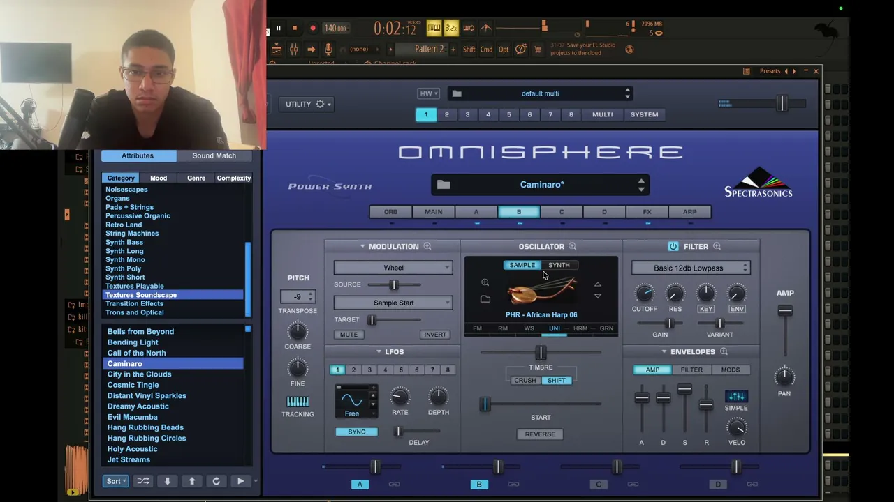
Task: Shuffle the patch list
Action: tap(142, 481)
